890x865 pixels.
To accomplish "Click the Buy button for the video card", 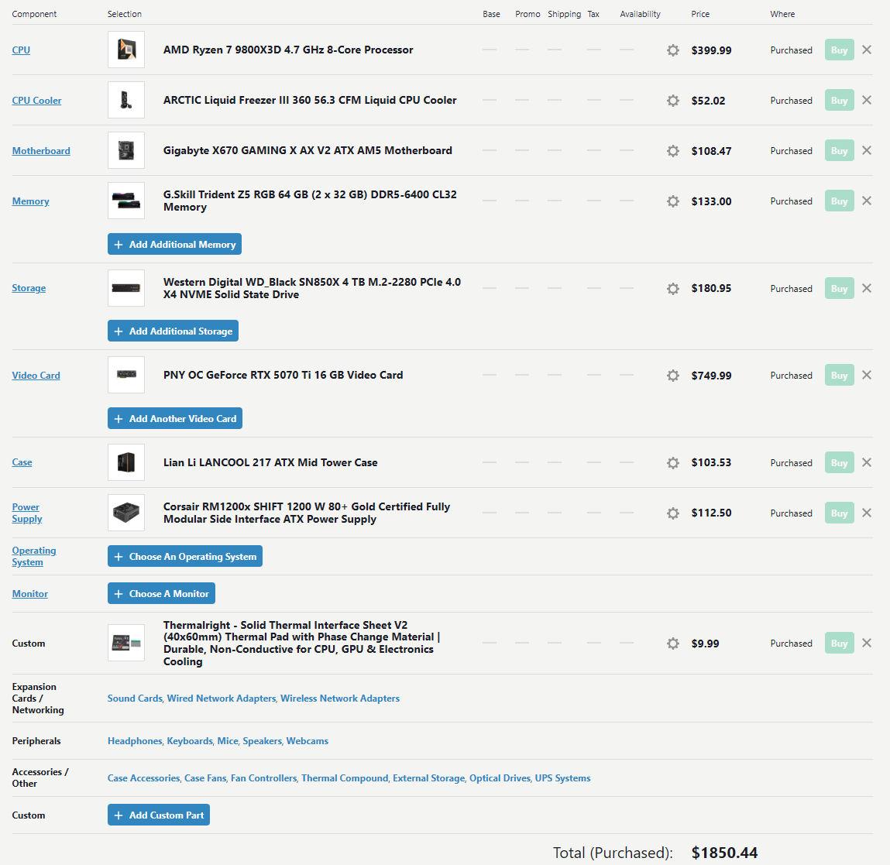I will tap(839, 375).
